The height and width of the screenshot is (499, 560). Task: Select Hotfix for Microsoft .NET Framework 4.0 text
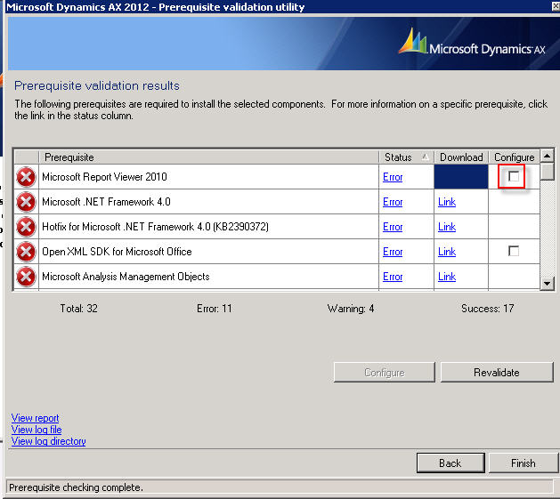pos(155,227)
